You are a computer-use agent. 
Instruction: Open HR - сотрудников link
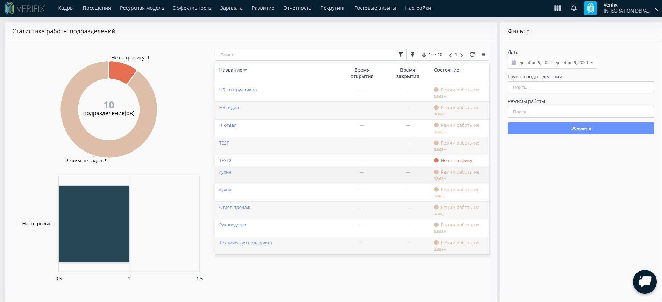[238, 90]
